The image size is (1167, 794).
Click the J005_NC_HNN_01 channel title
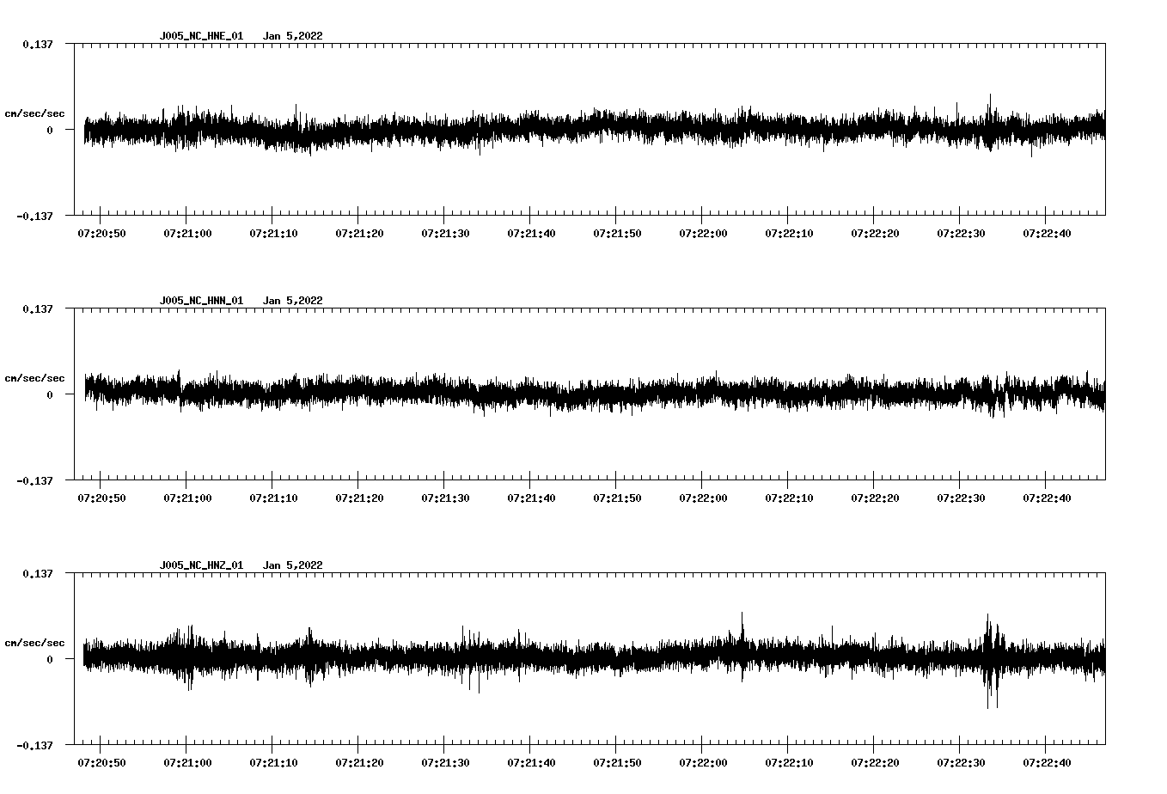point(201,301)
